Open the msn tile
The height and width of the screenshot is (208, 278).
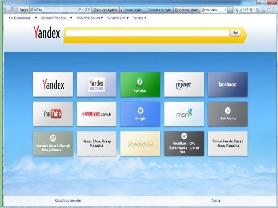click(x=184, y=114)
